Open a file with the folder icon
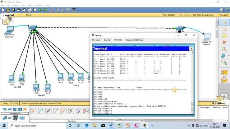The width and height of the screenshot is (230, 129). click(x=8, y=10)
